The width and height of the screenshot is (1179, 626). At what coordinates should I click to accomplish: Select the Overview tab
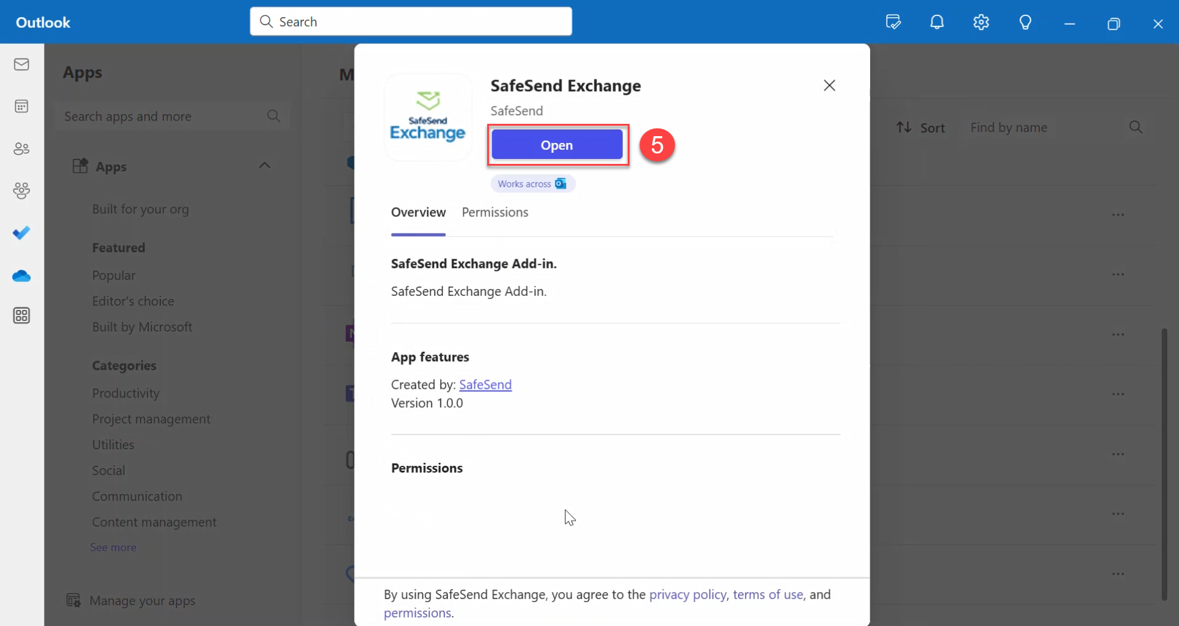coord(418,212)
